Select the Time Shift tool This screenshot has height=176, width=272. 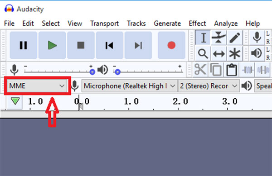tap(219, 54)
